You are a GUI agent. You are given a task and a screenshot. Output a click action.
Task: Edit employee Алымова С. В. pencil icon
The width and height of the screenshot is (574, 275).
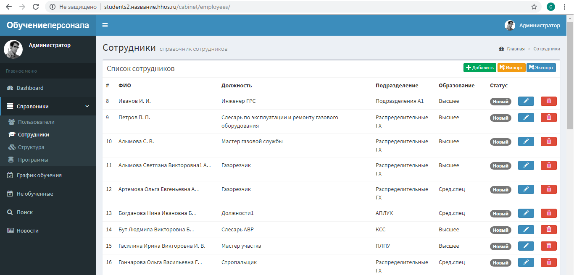click(526, 141)
